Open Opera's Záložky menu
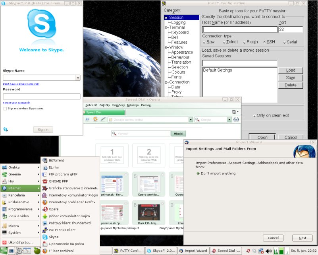 pyautogui.click(x=105, y=105)
